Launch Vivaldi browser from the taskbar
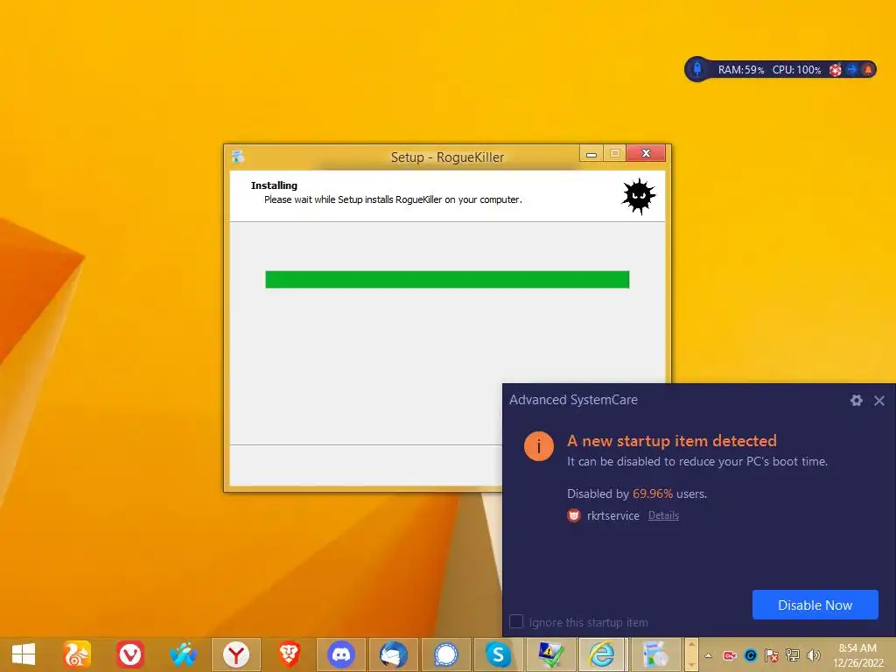Viewport: 896px width, 672px height. click(130, 654)
